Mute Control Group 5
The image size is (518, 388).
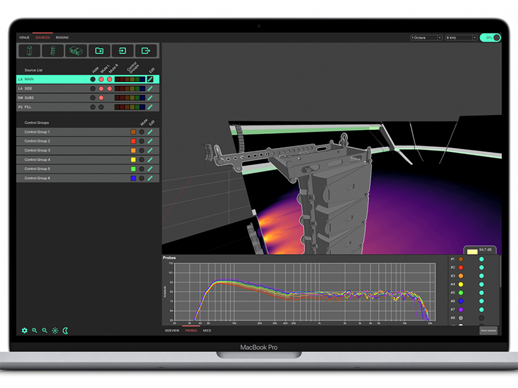(x=141, y=169)
